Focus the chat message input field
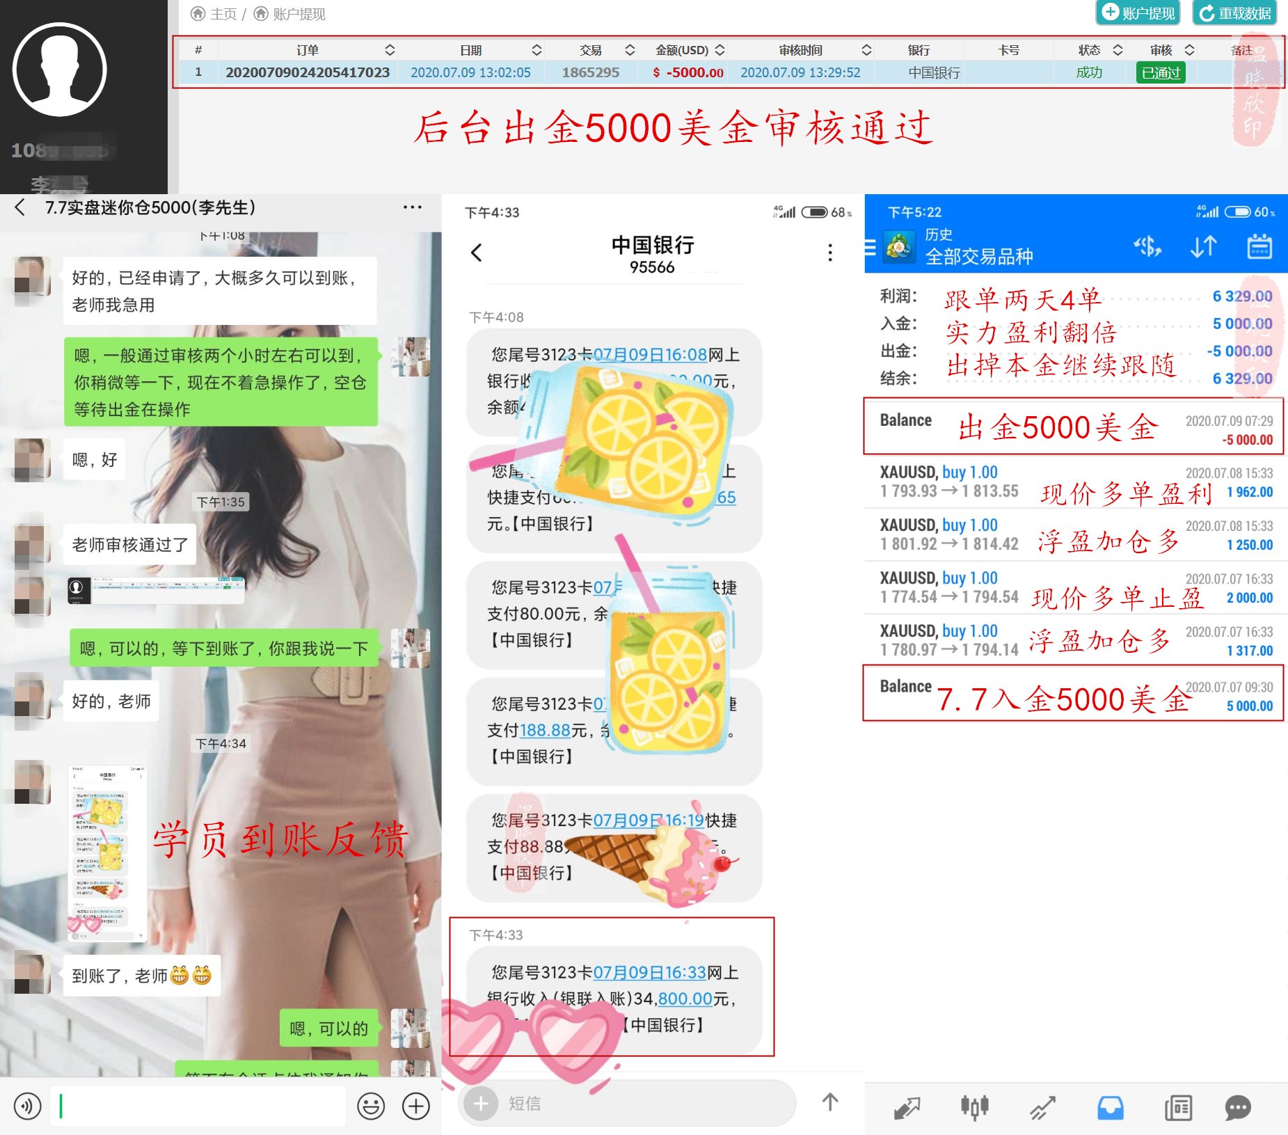This screenshot has height=1135, width=1288. pos(198,1106)
